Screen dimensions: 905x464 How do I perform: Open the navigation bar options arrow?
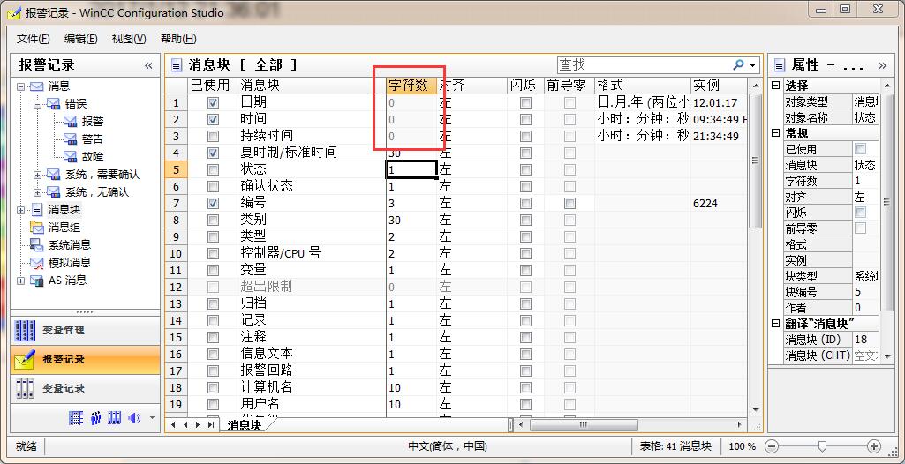click(x=152, y=418)
